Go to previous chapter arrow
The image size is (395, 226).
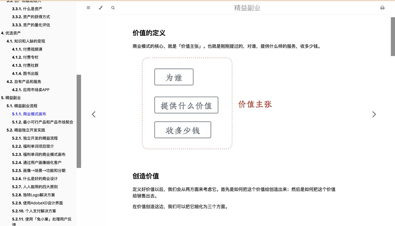tap(93, 114)
